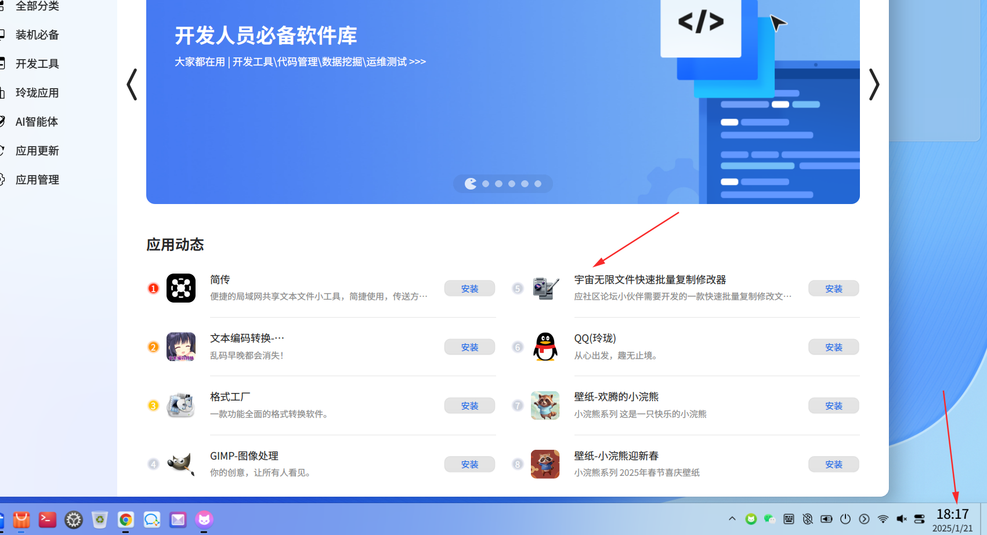This screenshot has height=535, width=987.
Task: Click the WeChat tray icon
Action: click(x=770, y=519)
